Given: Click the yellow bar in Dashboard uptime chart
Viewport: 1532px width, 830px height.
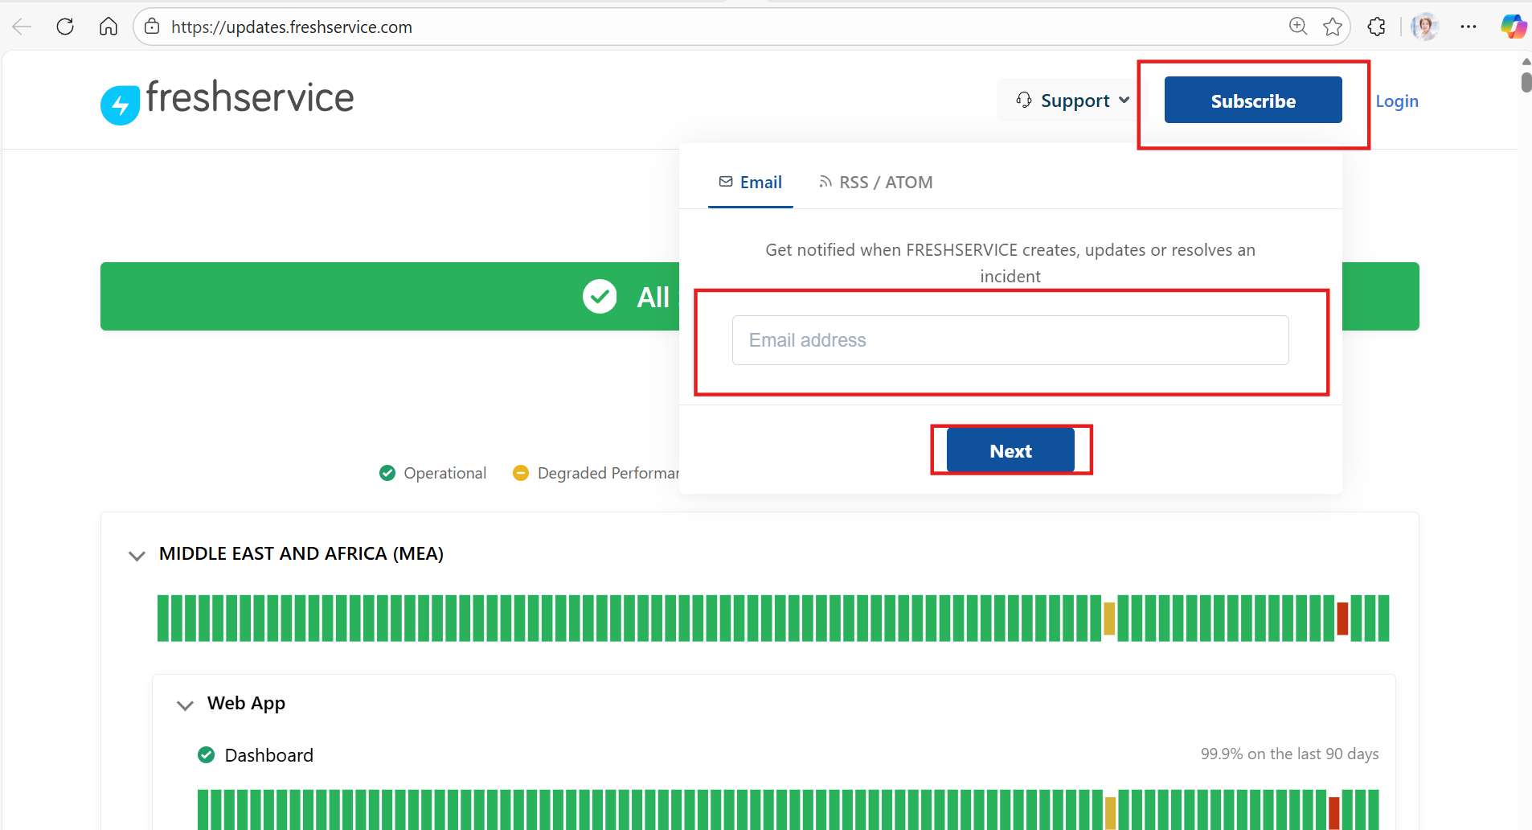Looking at the screenshot, I should coord(1110,813).
